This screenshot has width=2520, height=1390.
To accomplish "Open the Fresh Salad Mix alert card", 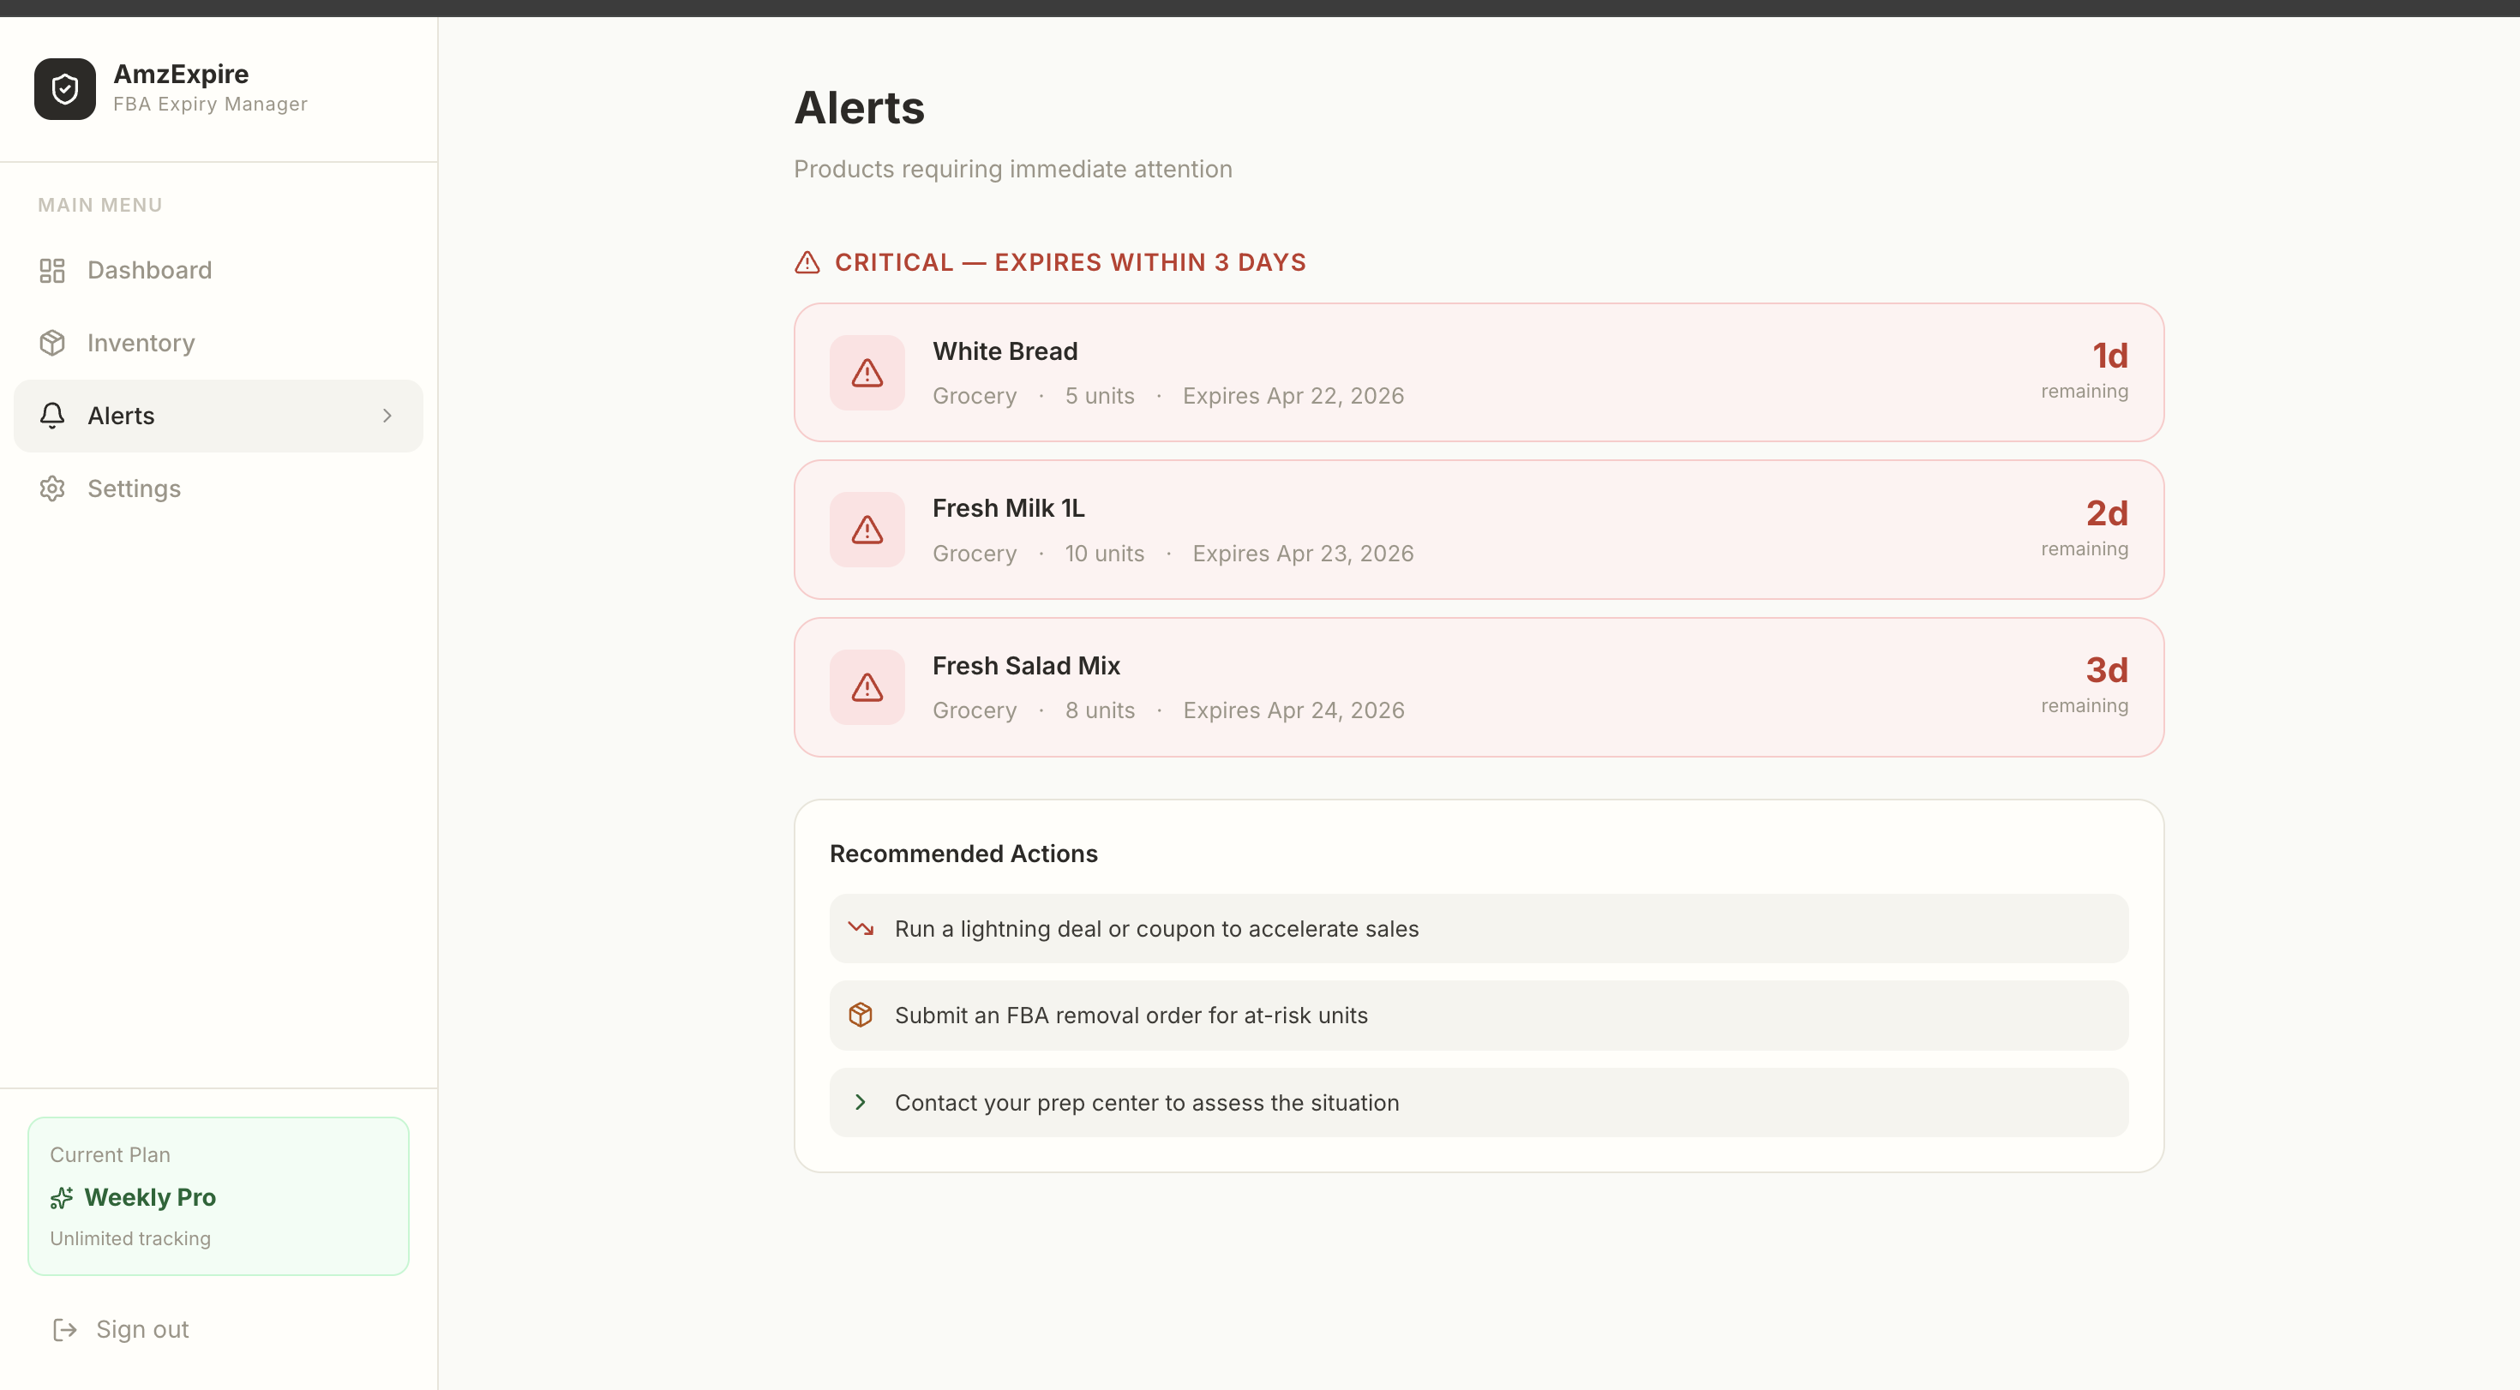I will pos(1479,687).
